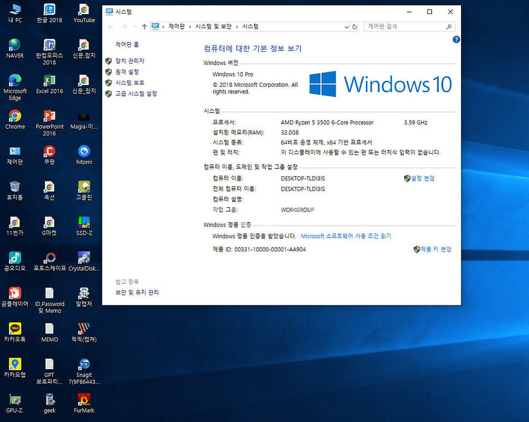The height and width of the screenshot is (422, 529).
Task: Open recent locations dropdown arrow
Action: 135,26
